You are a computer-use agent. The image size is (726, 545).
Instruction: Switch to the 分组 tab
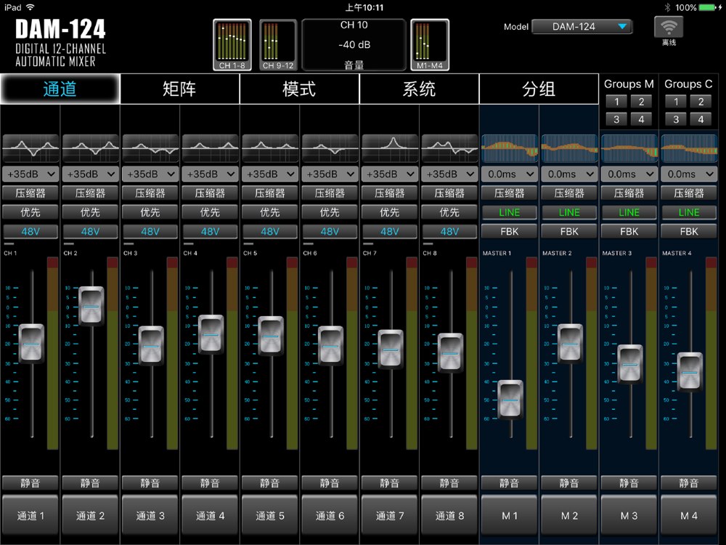pos(539,89)
